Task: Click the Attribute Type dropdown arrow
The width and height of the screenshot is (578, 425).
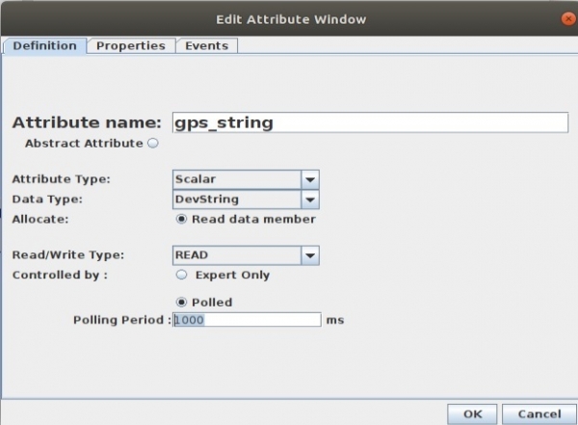Action: 309,179
